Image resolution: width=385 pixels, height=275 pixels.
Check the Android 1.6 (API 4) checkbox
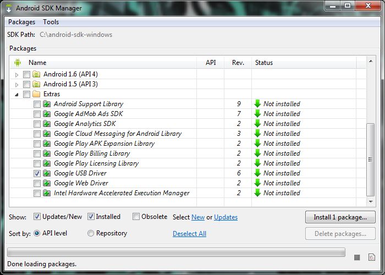[26, 74]
